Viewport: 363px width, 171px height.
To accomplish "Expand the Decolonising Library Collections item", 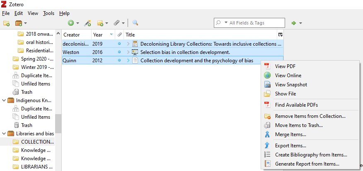I will point(128,44).
